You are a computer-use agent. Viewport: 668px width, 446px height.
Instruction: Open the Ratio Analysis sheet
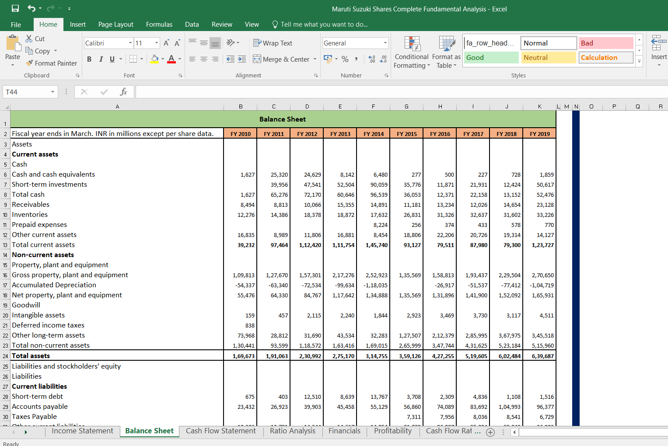[x=293, y=431]
